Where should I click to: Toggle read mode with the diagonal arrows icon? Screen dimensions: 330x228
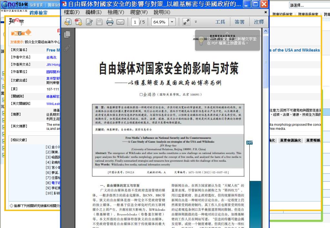(186, 22)
